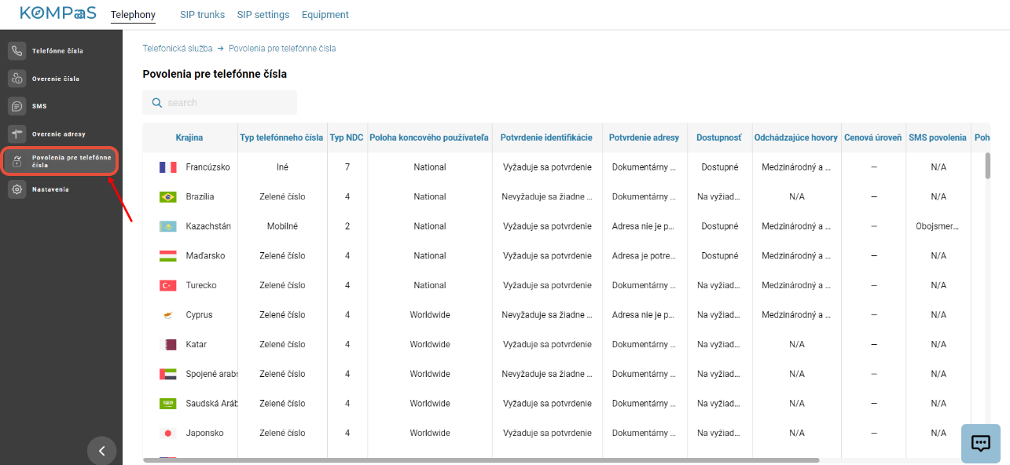The height and width of the screenshot is (465, 1010).
Task: Click the Overenie čísla sidebar icon
Action: click(x=17, y=79)
